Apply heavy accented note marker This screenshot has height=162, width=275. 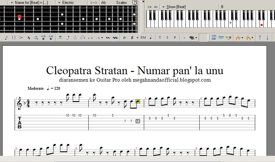[x=29, y=38]
